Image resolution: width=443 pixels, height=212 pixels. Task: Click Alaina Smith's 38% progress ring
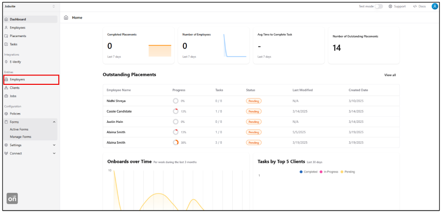coord(176,143)
